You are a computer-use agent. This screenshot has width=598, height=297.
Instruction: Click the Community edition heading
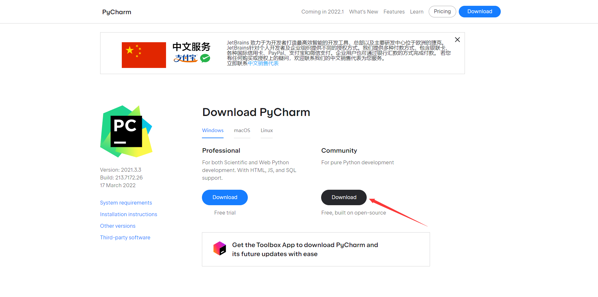click(339, 150)
